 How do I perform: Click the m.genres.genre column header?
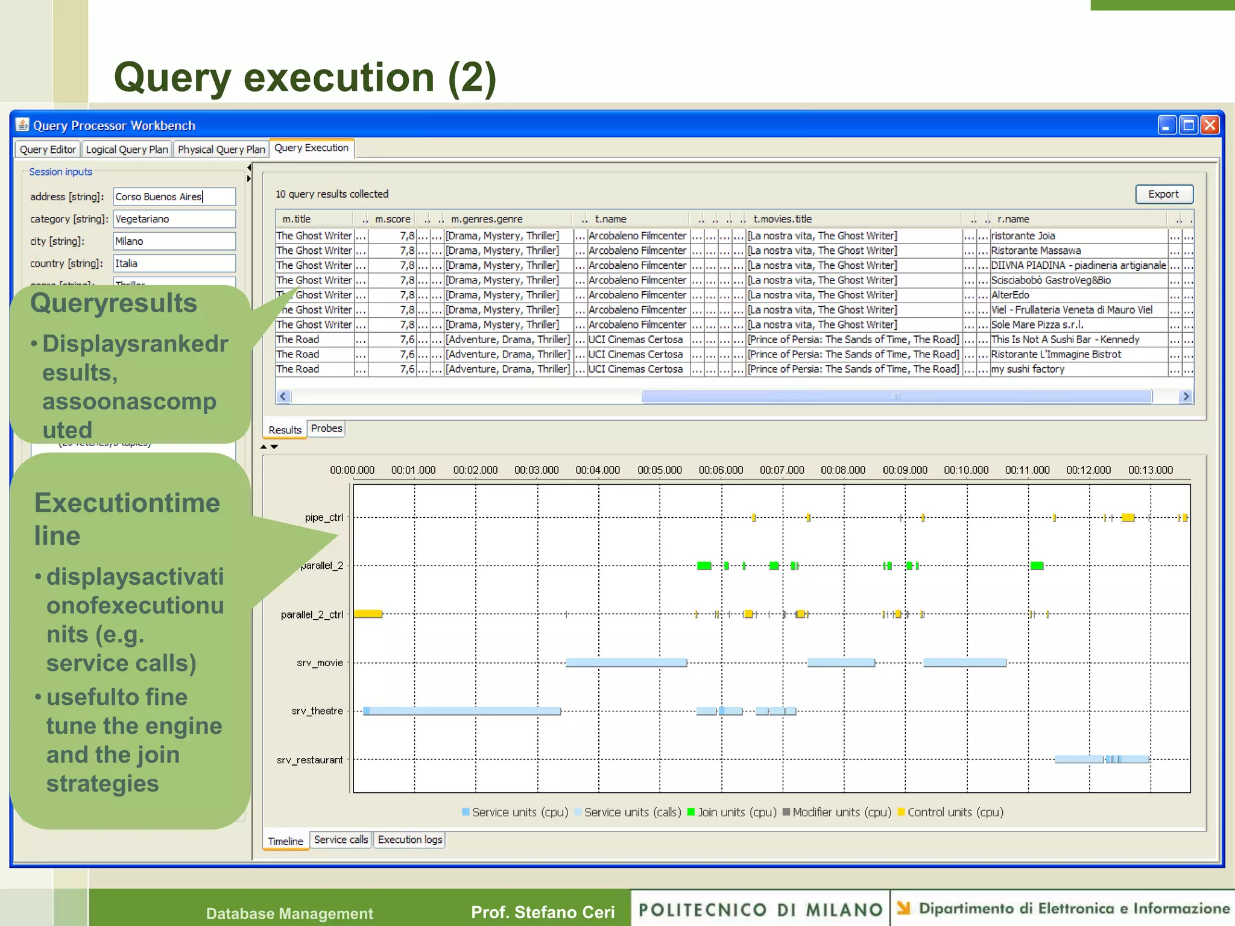508,219
